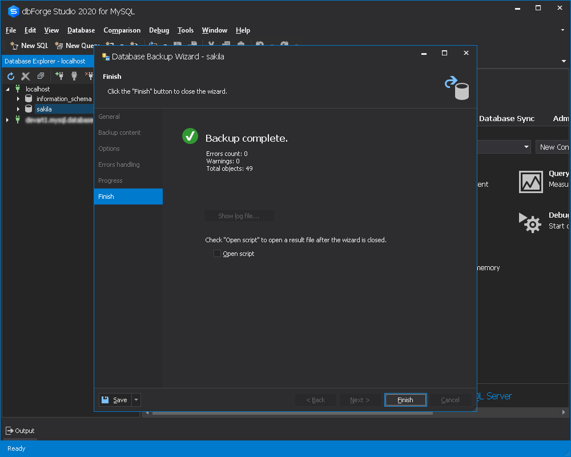Click the Debug gear-and-play icon

pyautogui.click(x=530, y=222)
